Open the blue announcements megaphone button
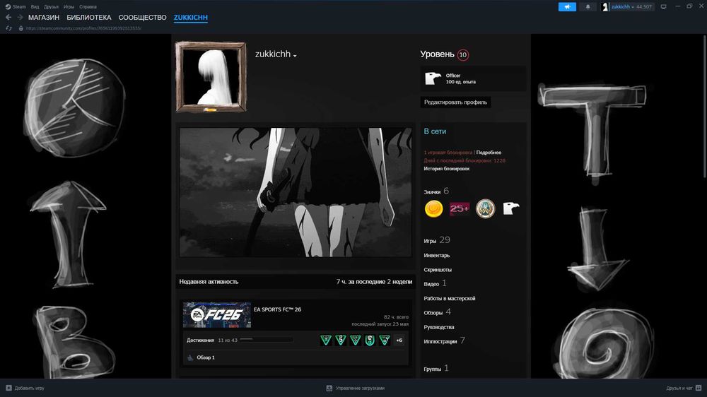Viewport: 707px width, 397px height. pos(567,7)
